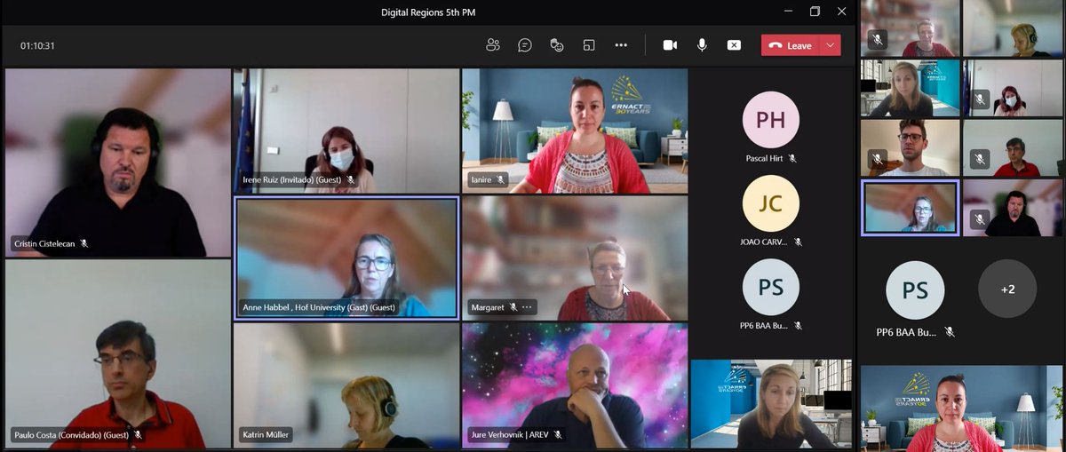Click mute badge on masked woman side thumbnail

[980, 99]
